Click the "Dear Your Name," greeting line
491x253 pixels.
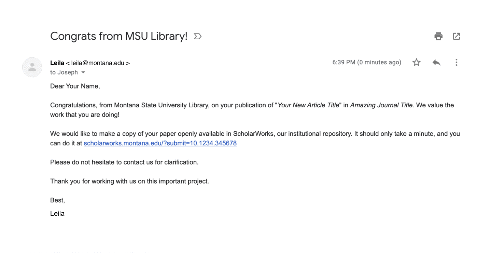(75, 86)
